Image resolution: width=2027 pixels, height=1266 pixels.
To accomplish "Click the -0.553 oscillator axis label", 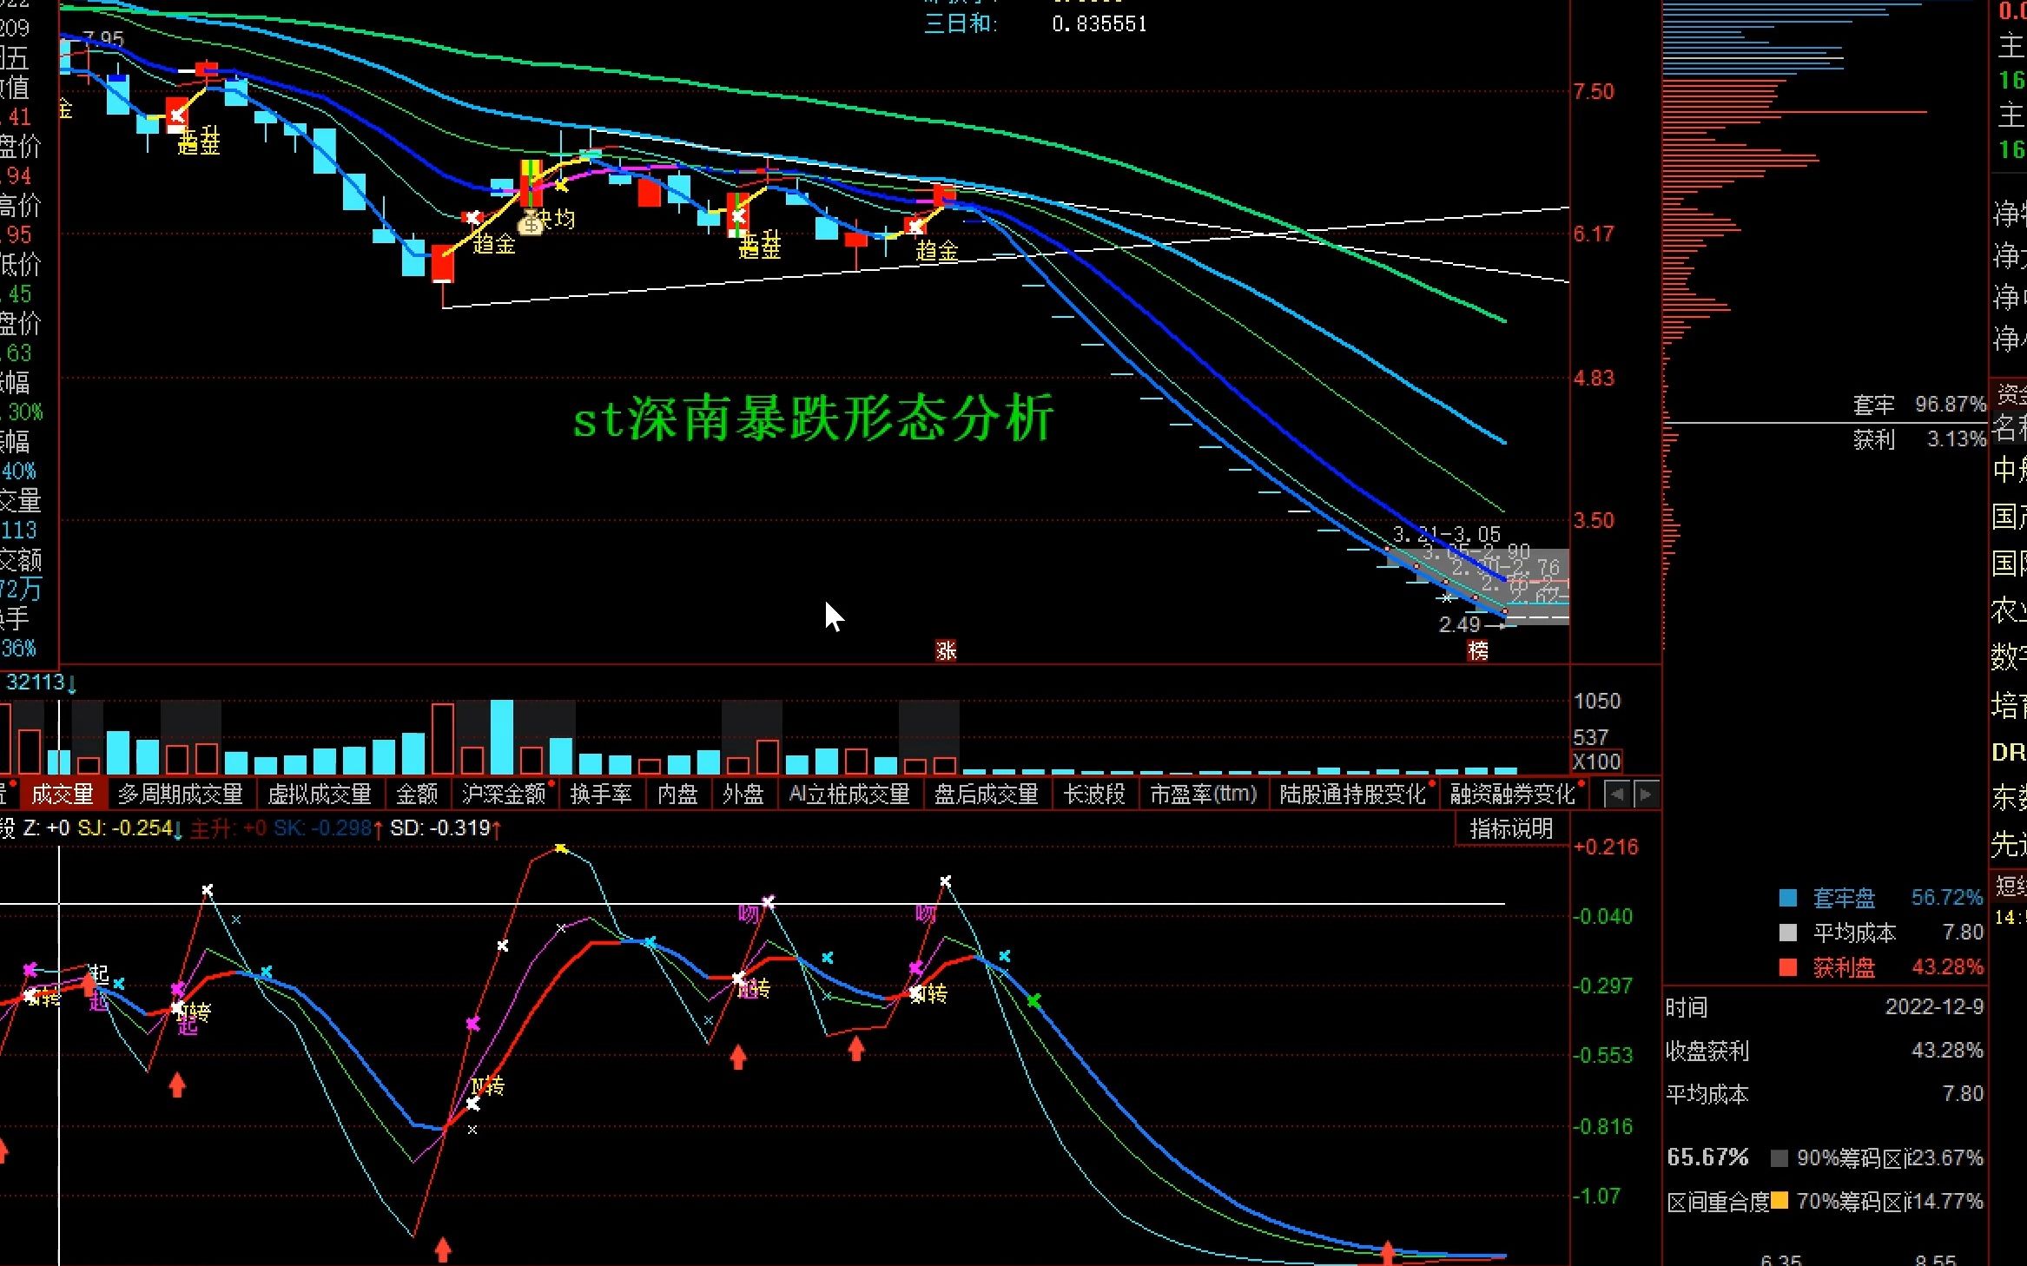I will [x=1602, y=1055].
